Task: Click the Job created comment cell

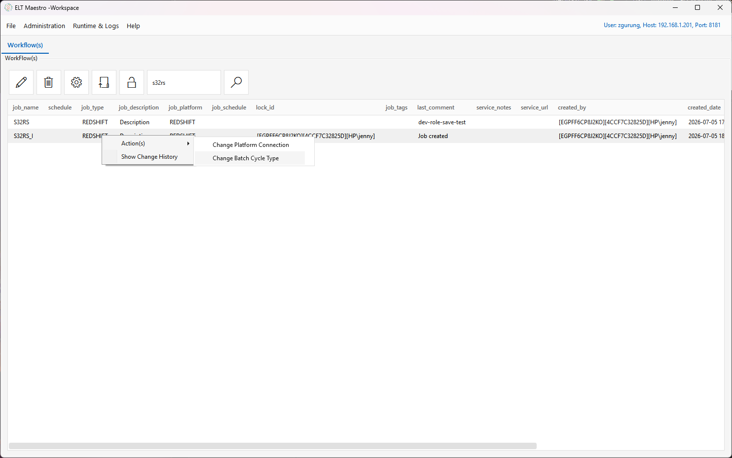Action: click(433, 136)
